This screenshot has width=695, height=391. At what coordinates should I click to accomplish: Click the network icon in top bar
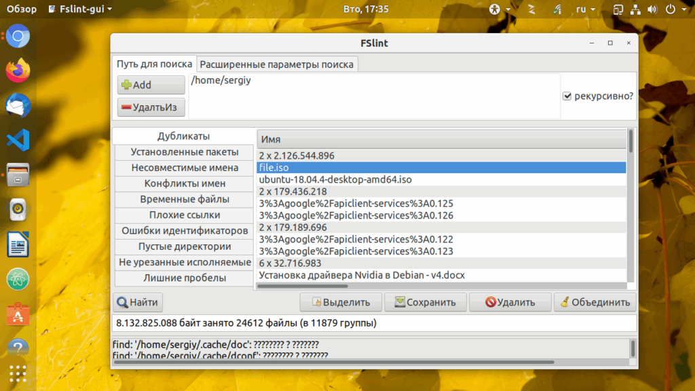click(635, 10)
